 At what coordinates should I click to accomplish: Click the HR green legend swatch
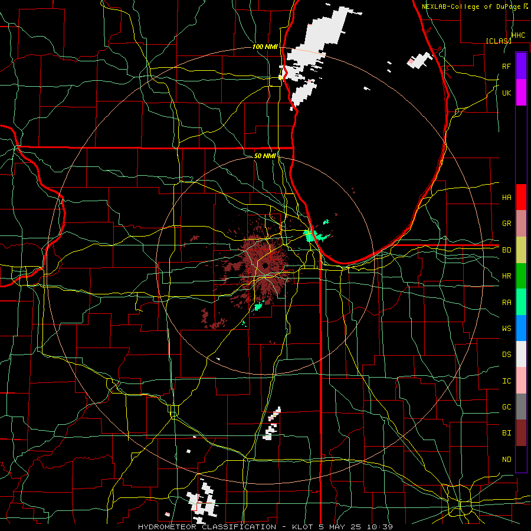coord(521,276)
